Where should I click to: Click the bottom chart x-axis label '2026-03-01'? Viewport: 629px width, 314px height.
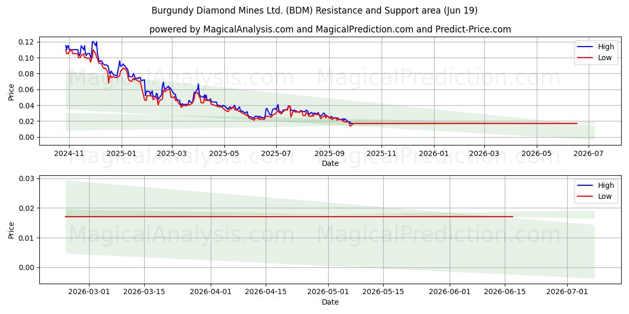(89, 293)
